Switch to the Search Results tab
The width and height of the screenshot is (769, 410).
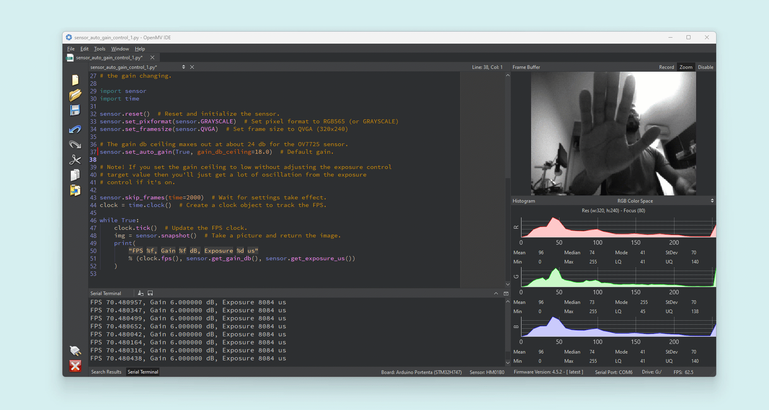pos(106,372)
